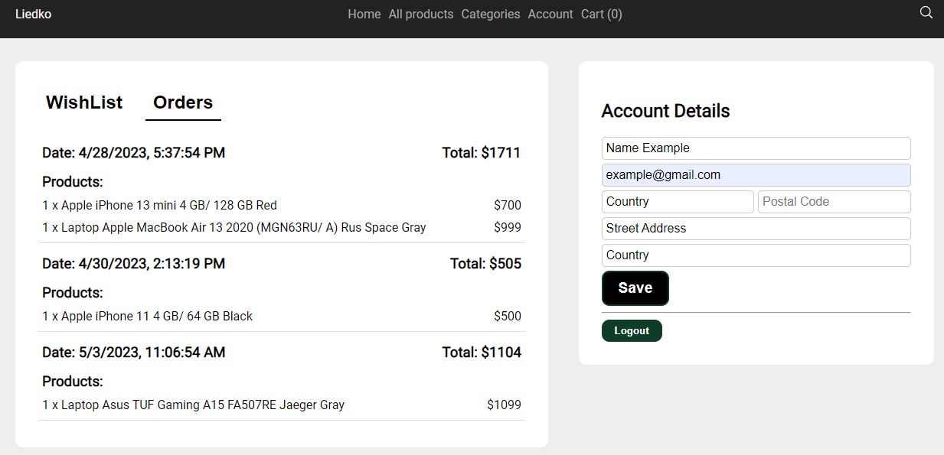Screen dimensions: 944x455
Task: Click the Logout button
Action: point(632,331)
